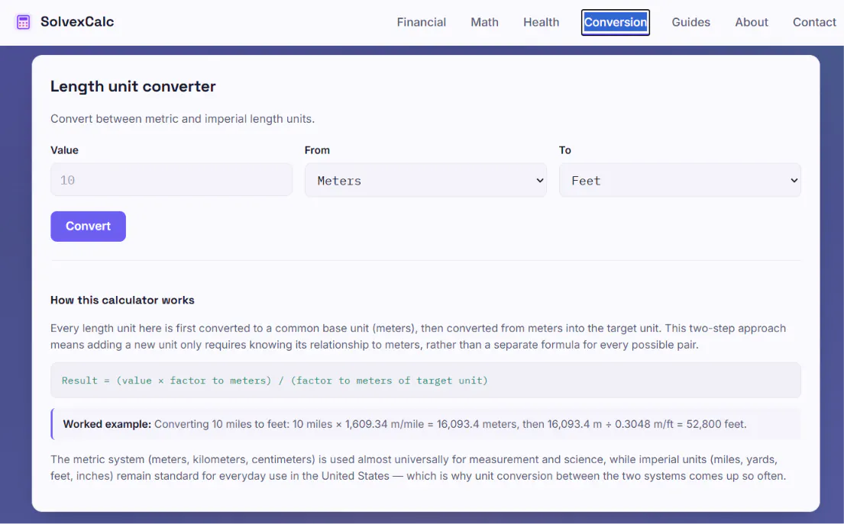The height and width of the screenshot is (524, 844).
Task: Click the paragraph starting 'The metric system'
Action: click(419, 468)
